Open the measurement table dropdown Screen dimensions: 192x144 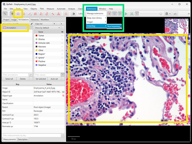168,14
